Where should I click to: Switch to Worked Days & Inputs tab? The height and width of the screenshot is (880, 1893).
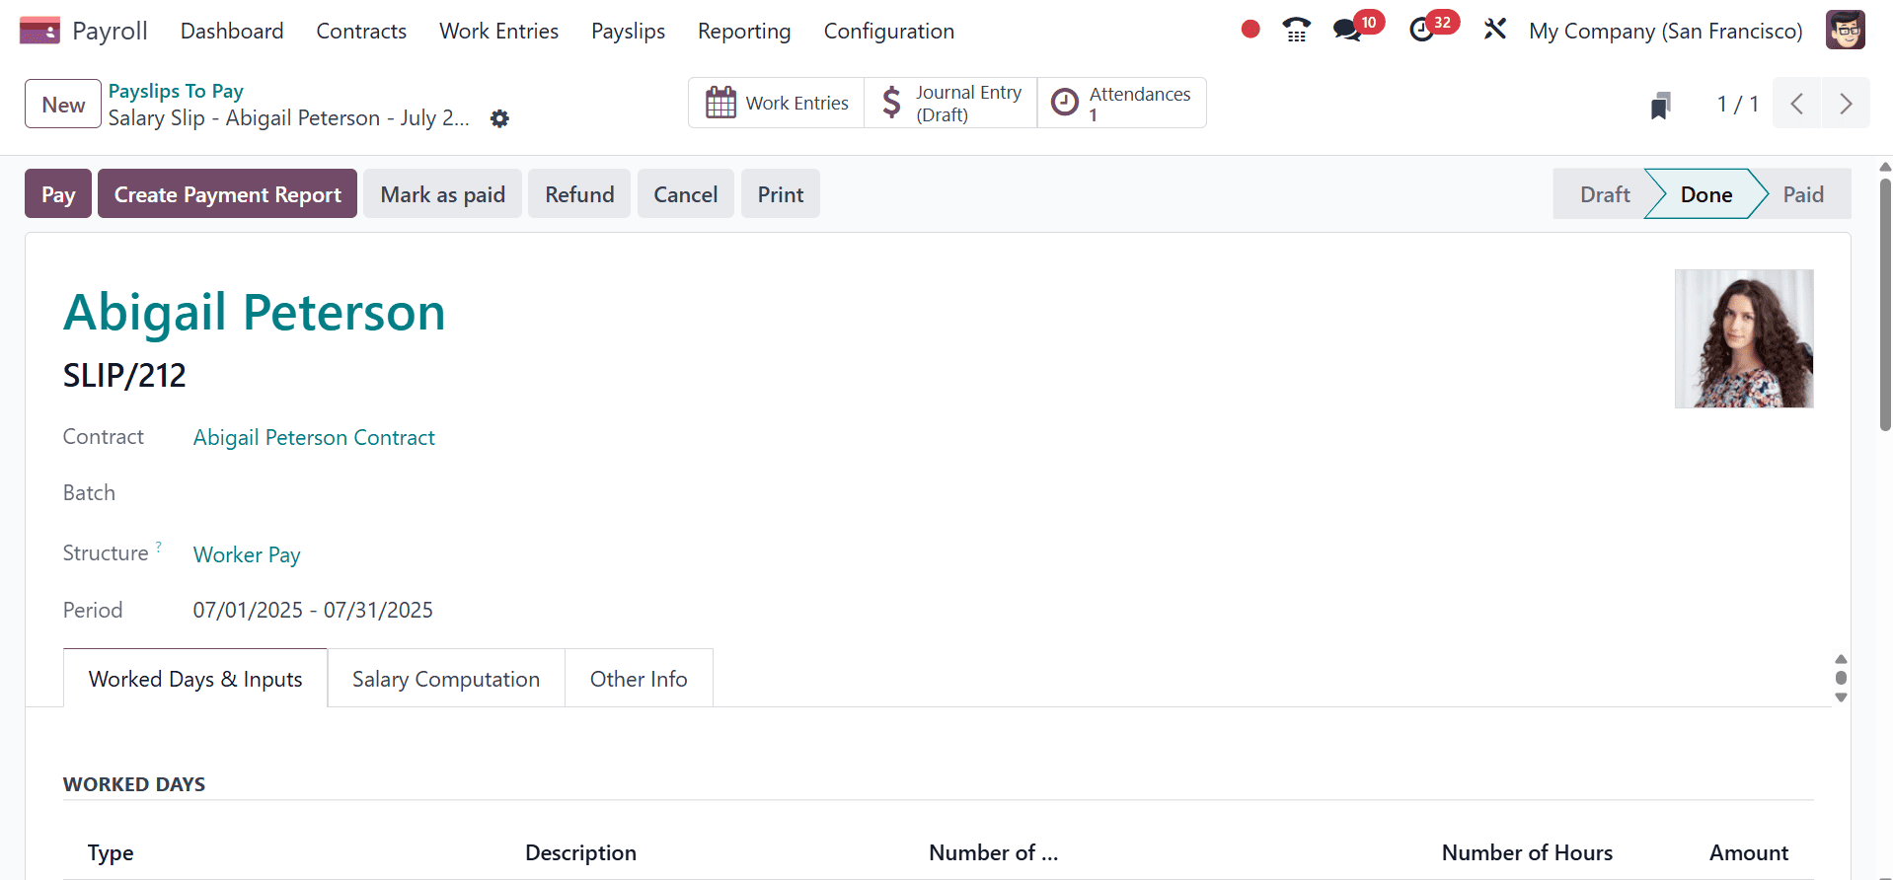(x=195, y=679)
